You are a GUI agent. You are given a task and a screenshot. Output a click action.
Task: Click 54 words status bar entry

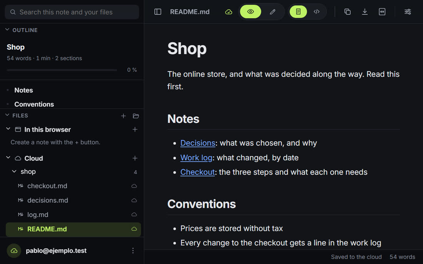pos(402,257)
